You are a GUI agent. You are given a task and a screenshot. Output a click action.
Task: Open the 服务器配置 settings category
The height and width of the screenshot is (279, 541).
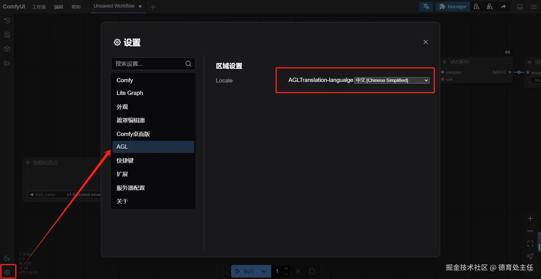tap(153, 188)
